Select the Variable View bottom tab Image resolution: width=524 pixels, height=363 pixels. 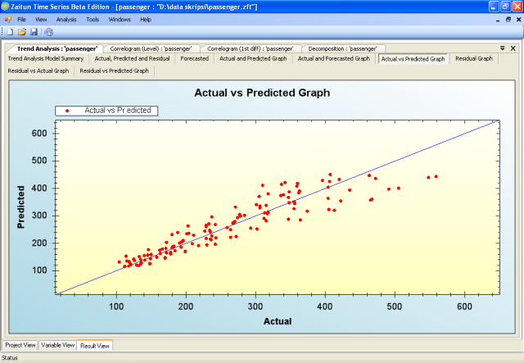point(57,345)
